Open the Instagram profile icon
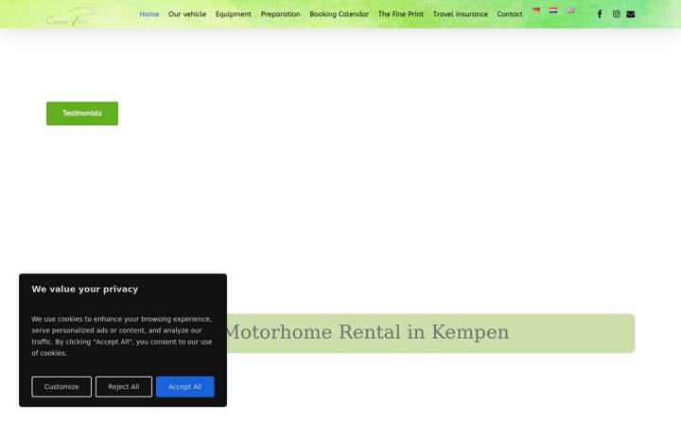 pyautogui.click(x=616, y=14)
